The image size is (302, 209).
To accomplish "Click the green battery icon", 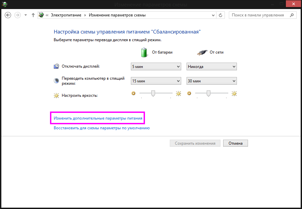I will point(144,52).
